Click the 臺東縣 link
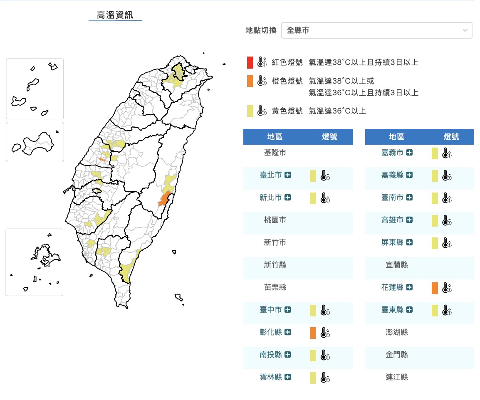 (392, 309)
